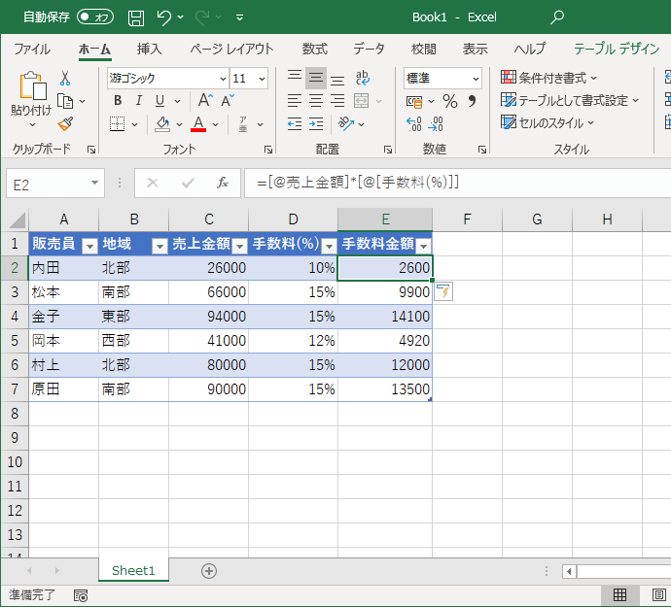
Task: Increase font size with large A icon
Action: tap(205, 100)
